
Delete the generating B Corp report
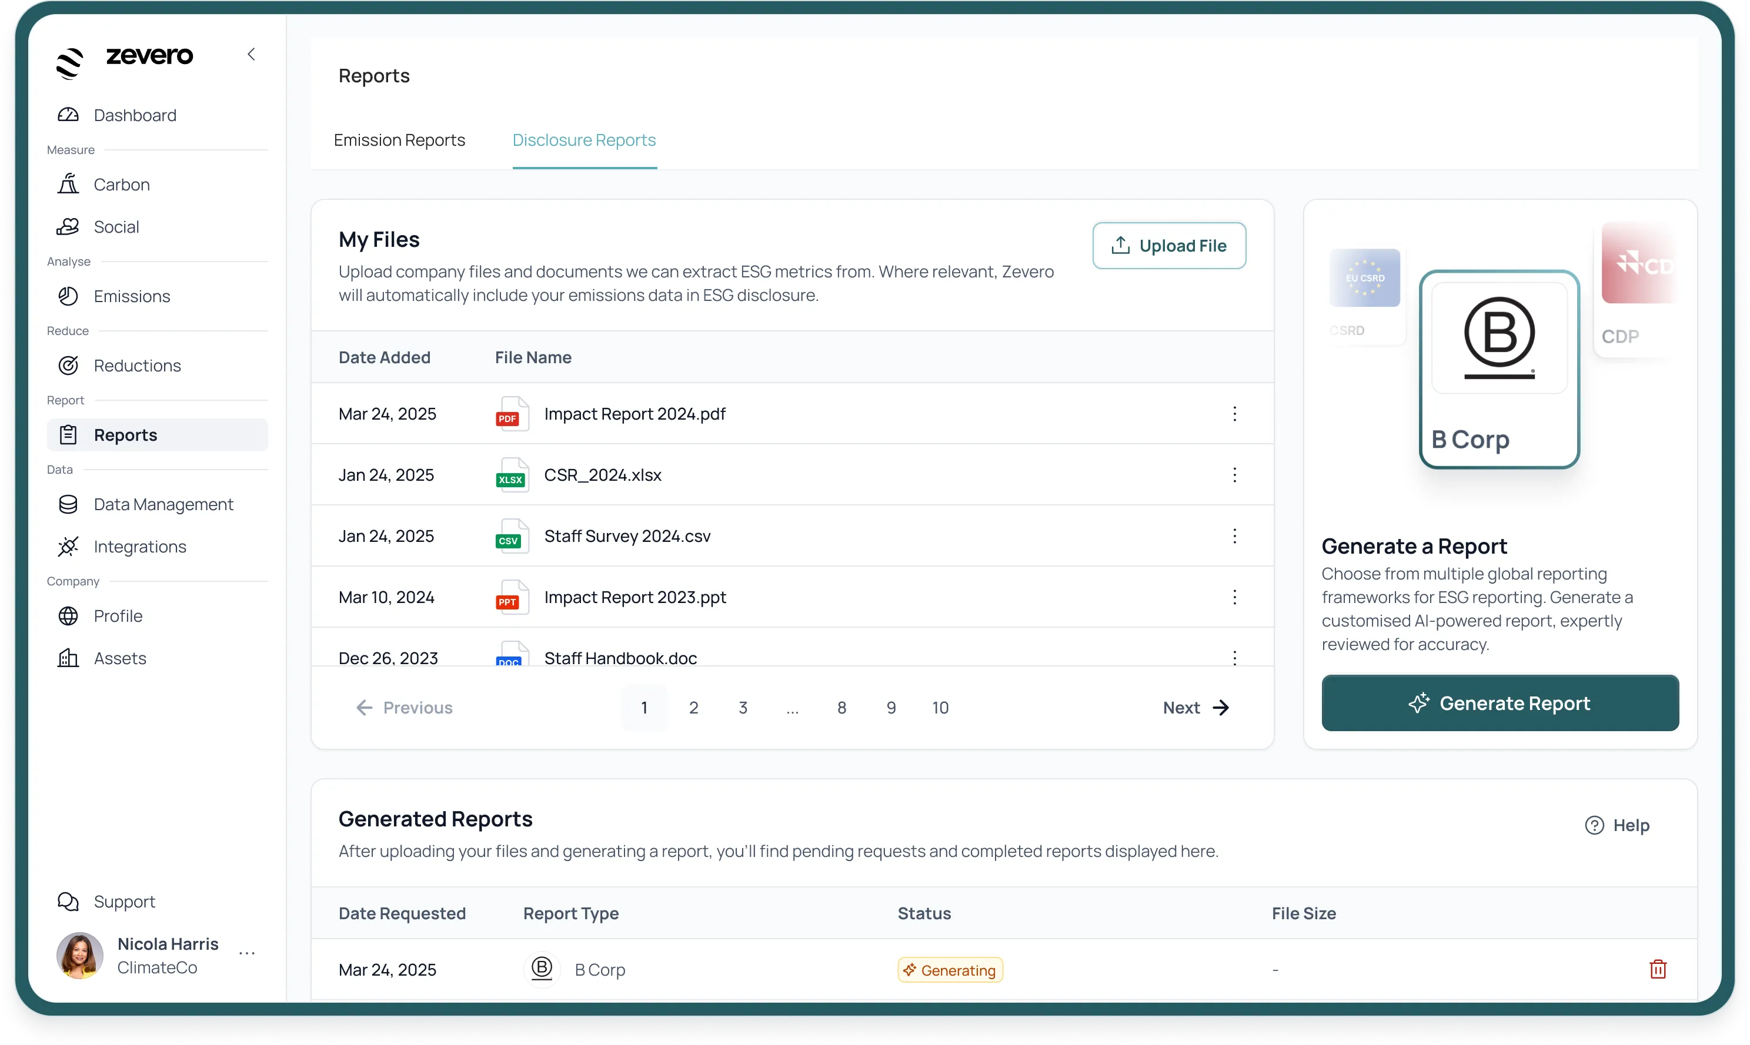pyautogui.click(x=1658, y=969)
